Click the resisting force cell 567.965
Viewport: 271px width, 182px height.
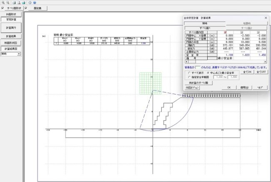(x=242, y=49)
